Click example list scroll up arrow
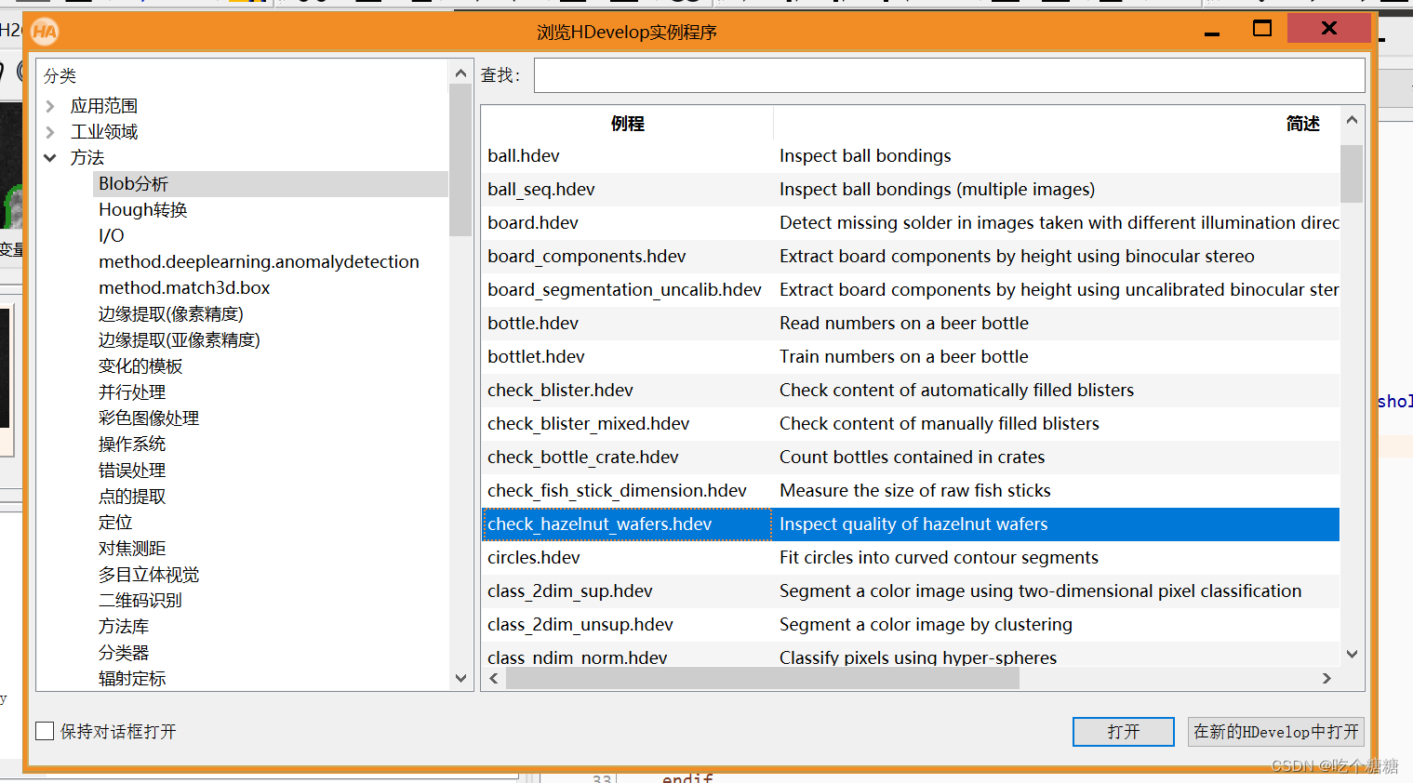 [x=1353, y=120]
